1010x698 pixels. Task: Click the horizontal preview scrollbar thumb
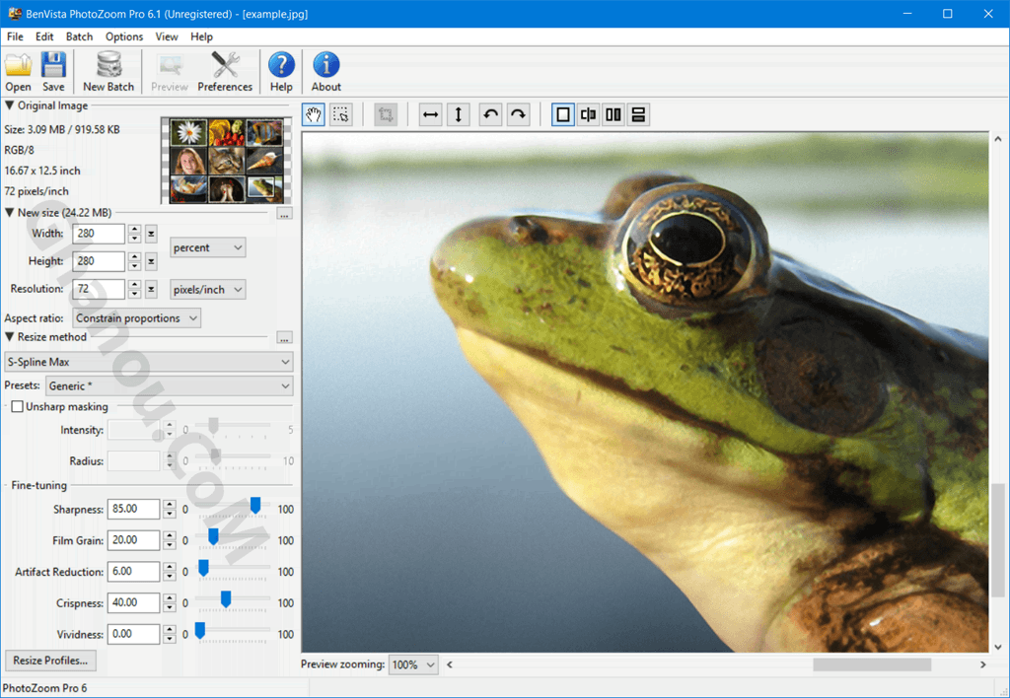[x=872, y=664]
